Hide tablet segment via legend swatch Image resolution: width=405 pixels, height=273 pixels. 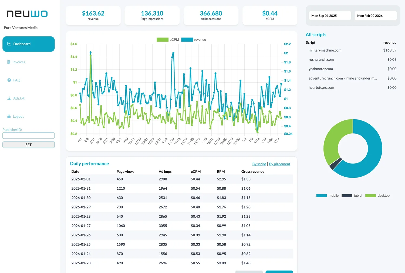[347, 196]
